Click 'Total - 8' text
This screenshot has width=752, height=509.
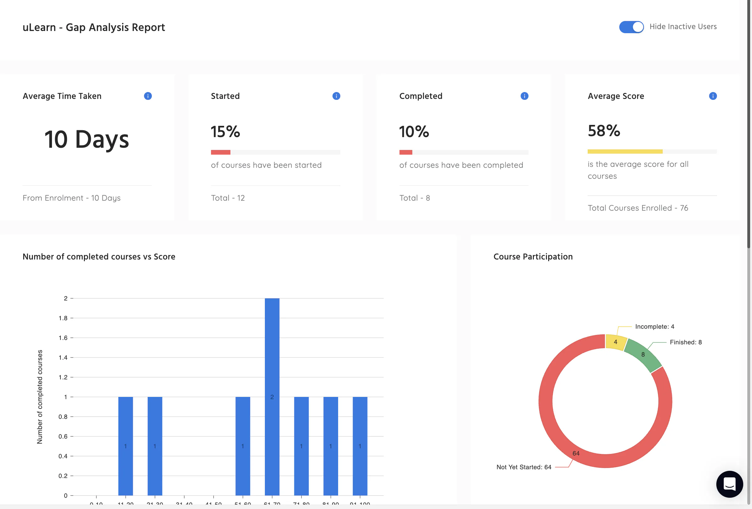(415, 198)
